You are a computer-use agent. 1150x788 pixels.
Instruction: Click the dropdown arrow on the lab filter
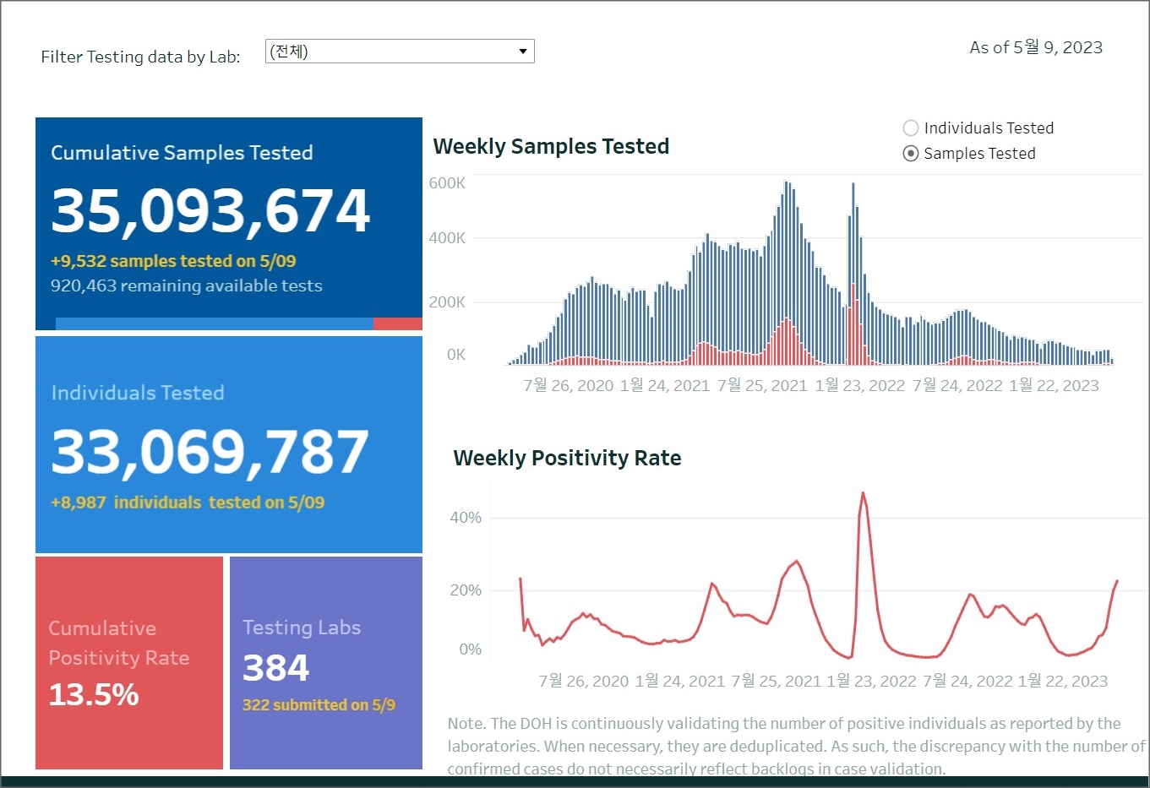[523, 52]
